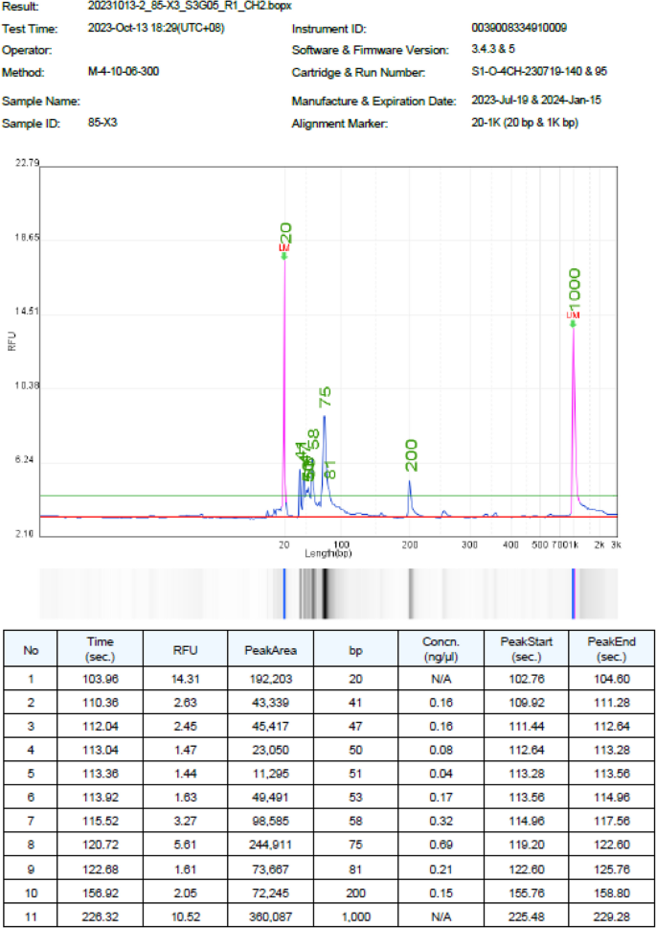This screenshot has height=928, width=656.
Task: Click the green 75 peak label on the chart
Action: click(325, 397)
